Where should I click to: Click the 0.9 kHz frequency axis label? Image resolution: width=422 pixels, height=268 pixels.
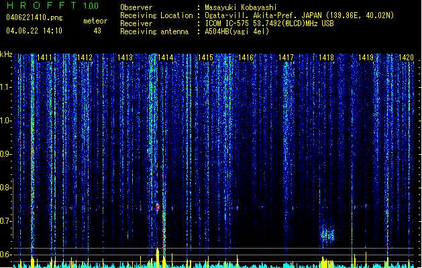pyautogui.click(x=5, y=154)
